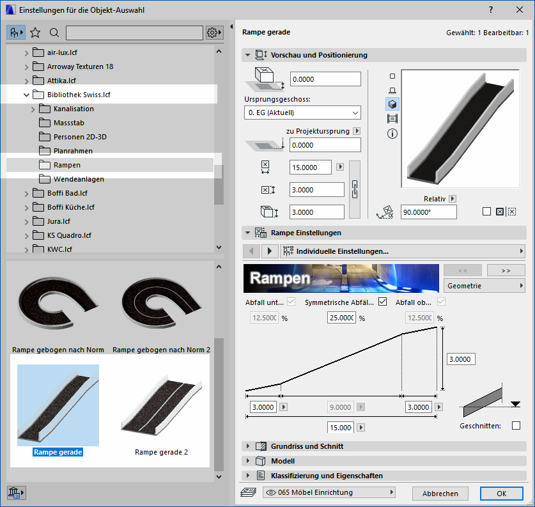Click the Rampe Einstellungen panel icon

pos(261,233)
